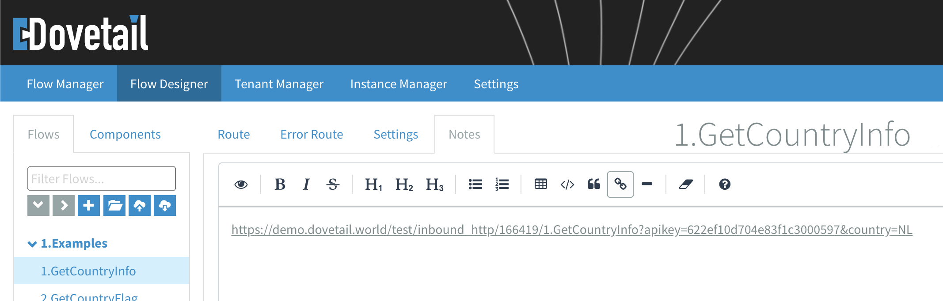Screen dimensions: 943x301
Task: Open Settings in the top navigation bar
Action: 496,84
